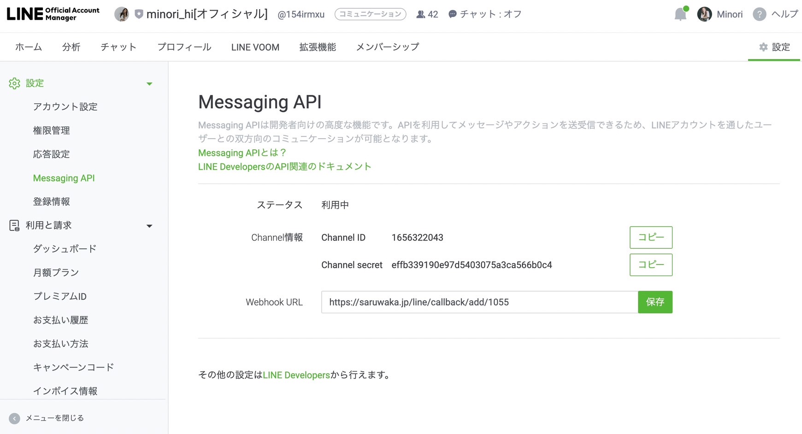802x434 pixels.
Task: Click the gear icon in settings tab
Action: coord(764,47)
